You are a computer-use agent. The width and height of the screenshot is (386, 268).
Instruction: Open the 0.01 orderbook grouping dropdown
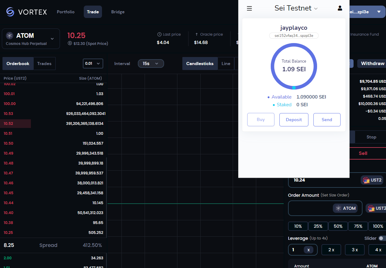(x=93, y=64)
